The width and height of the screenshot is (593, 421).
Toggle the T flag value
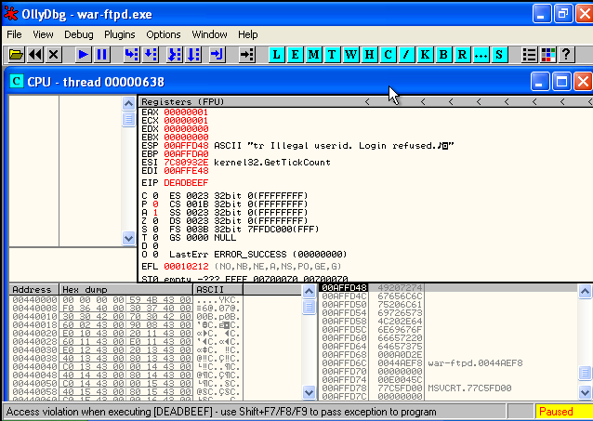[x=155, y=238]
